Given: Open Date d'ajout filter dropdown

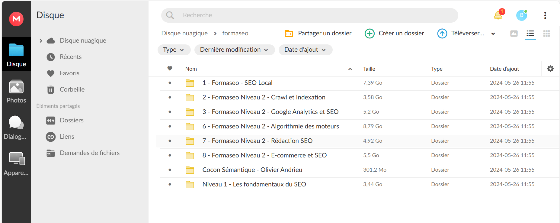Looking at the screenshot, I should click(305, 50).
